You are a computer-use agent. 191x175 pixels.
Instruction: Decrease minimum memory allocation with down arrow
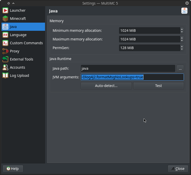tap(182, 32)
